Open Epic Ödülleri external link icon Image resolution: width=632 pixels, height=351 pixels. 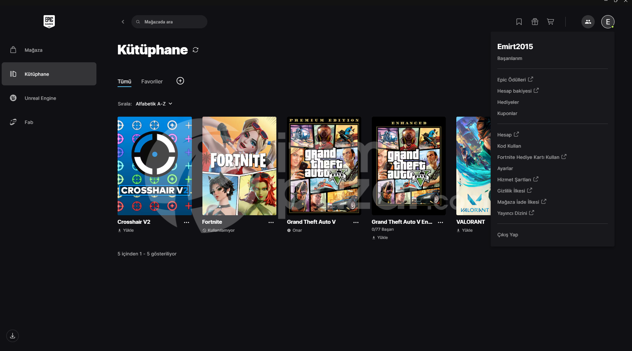pos(530,79)
